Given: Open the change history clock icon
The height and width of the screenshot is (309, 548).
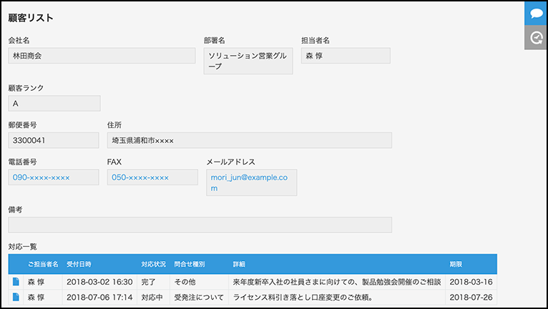Looking at the screenshot, I should coord(536,37).
